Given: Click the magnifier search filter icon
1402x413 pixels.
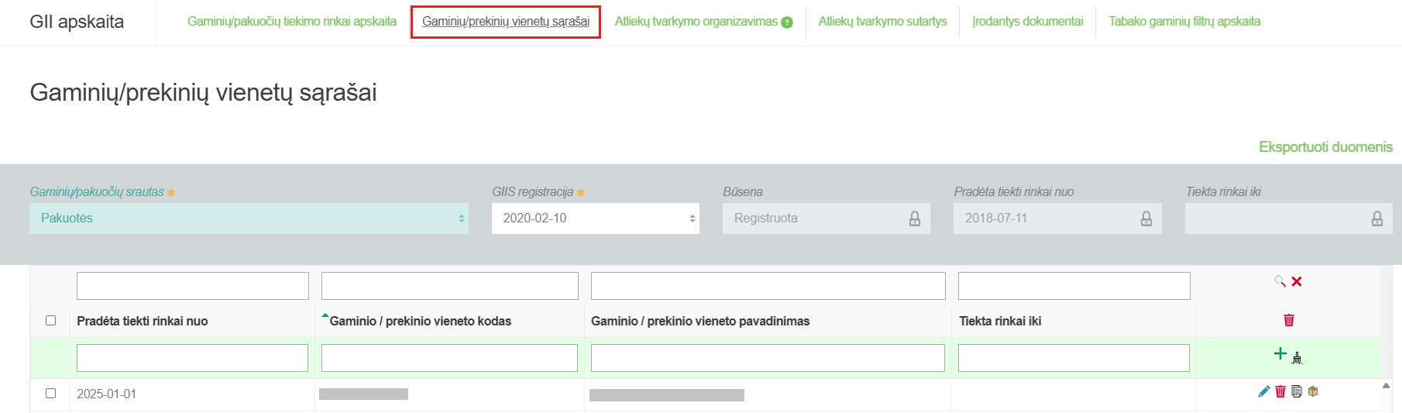Looking at the screenshot, I should [1280, 281].
